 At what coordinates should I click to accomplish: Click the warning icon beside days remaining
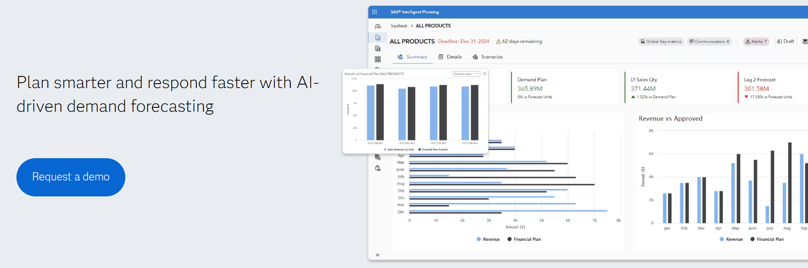(498, 42)
